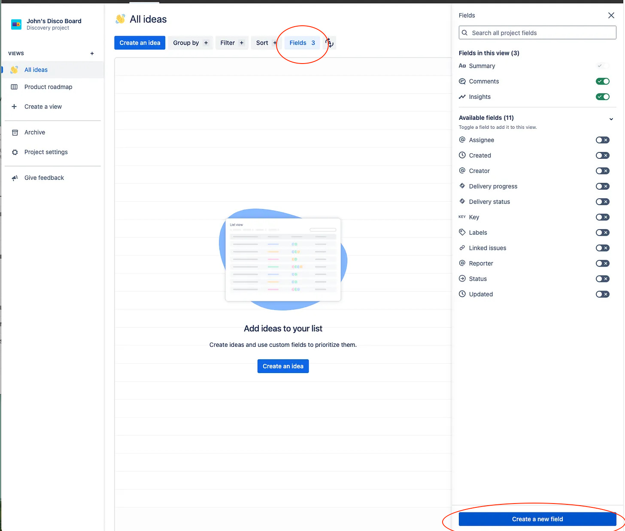This screenshot has width=625, height=531.
Task: Enable the Labels field toggle
Action: 603,233
